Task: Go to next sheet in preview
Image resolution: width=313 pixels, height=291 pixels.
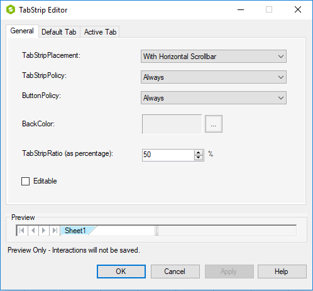Action: pos(44,231)
